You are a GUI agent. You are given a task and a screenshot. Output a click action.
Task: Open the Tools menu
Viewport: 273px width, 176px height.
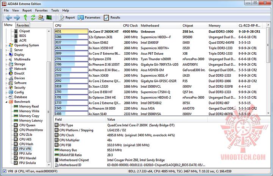[x=55, y=11]
